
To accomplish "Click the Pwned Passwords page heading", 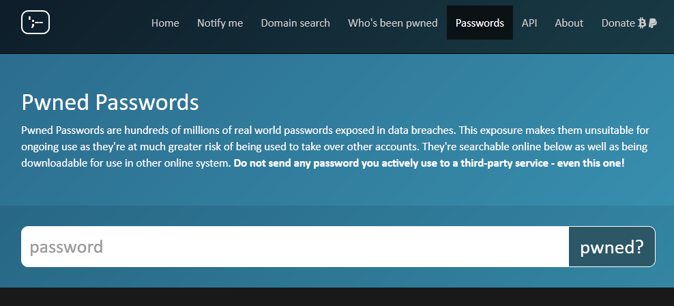I will point(110,103).
